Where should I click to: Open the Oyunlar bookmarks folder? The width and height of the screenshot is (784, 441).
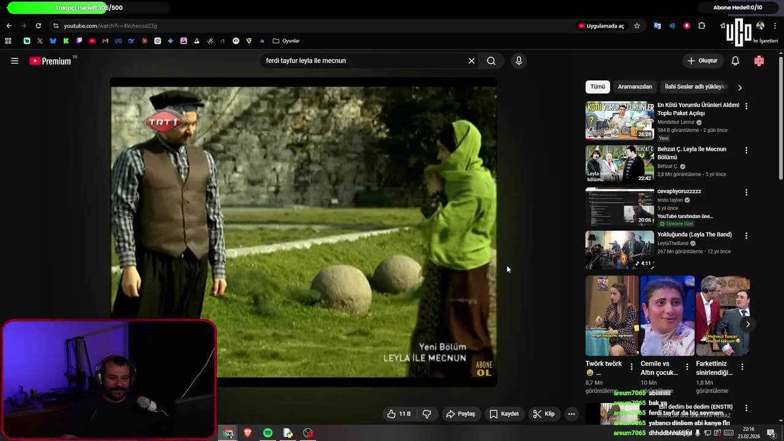click(x=286, y=41)
